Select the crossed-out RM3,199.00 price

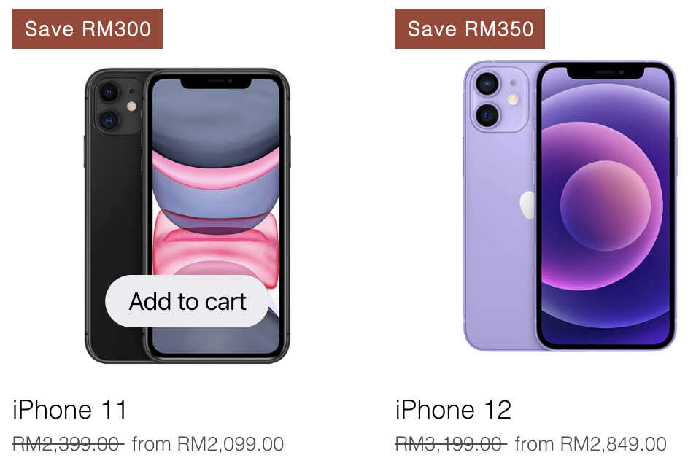(451, 444)
